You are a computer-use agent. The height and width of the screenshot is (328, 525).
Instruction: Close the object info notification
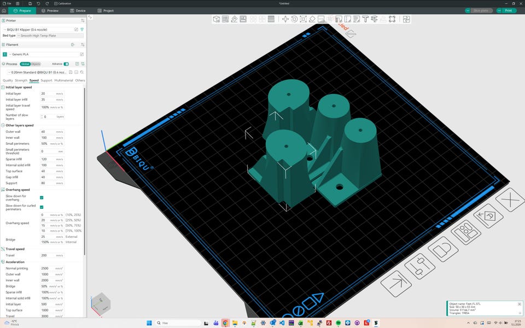(x=520, y=304)
